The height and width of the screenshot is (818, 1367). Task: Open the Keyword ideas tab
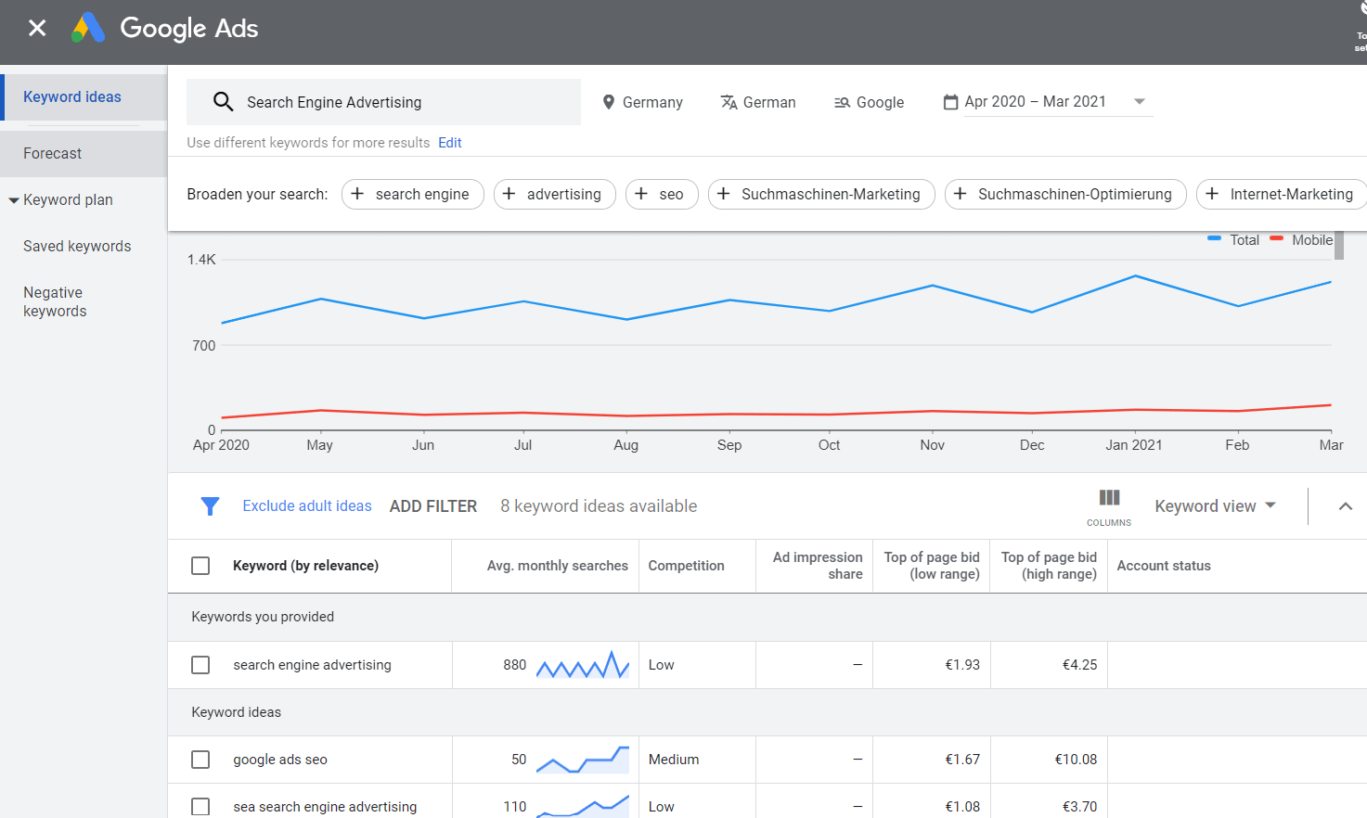pyautogui.click(x=84, y=97)
